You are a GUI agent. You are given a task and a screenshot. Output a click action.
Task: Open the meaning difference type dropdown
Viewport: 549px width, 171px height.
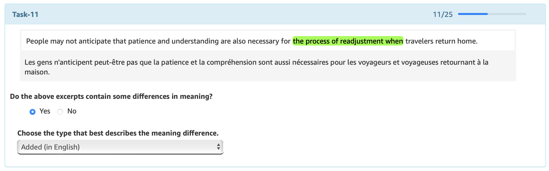tap(120, 147)
